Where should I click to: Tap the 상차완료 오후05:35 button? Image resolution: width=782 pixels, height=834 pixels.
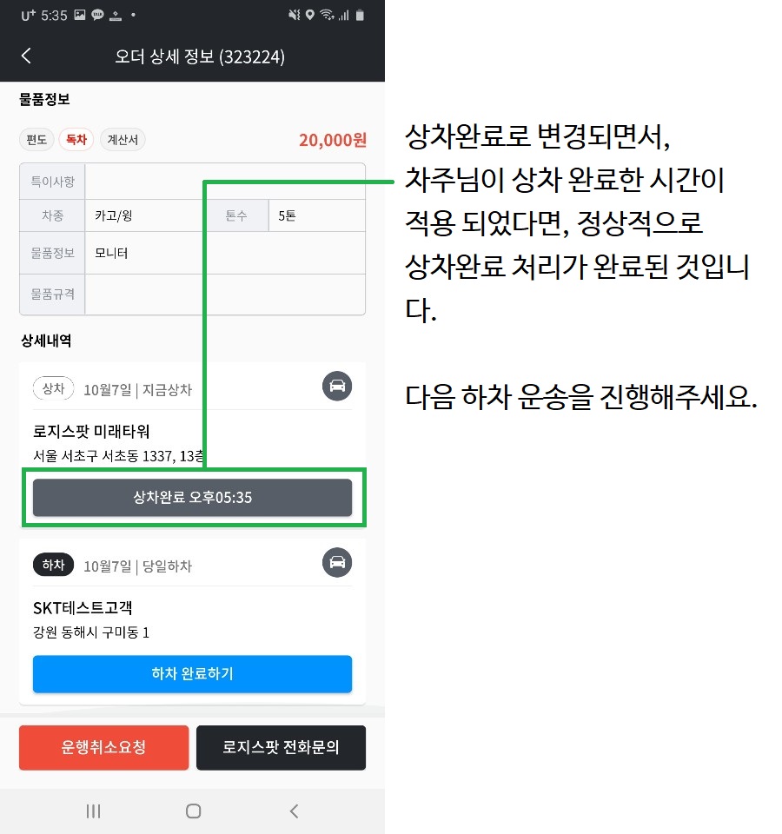click(x=192, y=498)
